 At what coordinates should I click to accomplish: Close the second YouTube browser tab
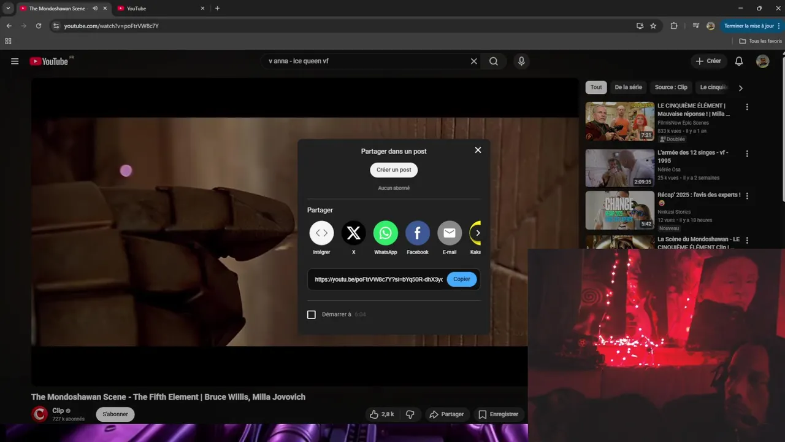coord(202,9)
